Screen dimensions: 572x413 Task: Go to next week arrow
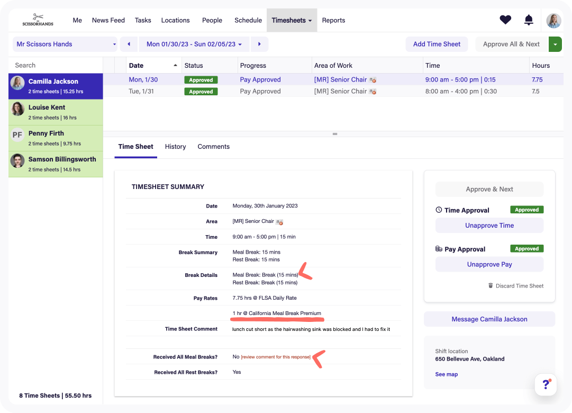[x=259, y=44]
